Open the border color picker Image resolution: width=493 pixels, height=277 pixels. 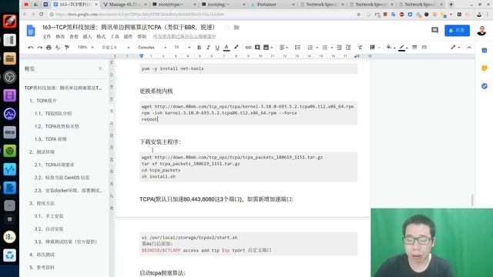coord(403,48)
